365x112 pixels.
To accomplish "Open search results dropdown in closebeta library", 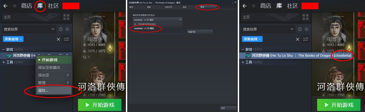I will pyautogui.click(x=268, y=29).
